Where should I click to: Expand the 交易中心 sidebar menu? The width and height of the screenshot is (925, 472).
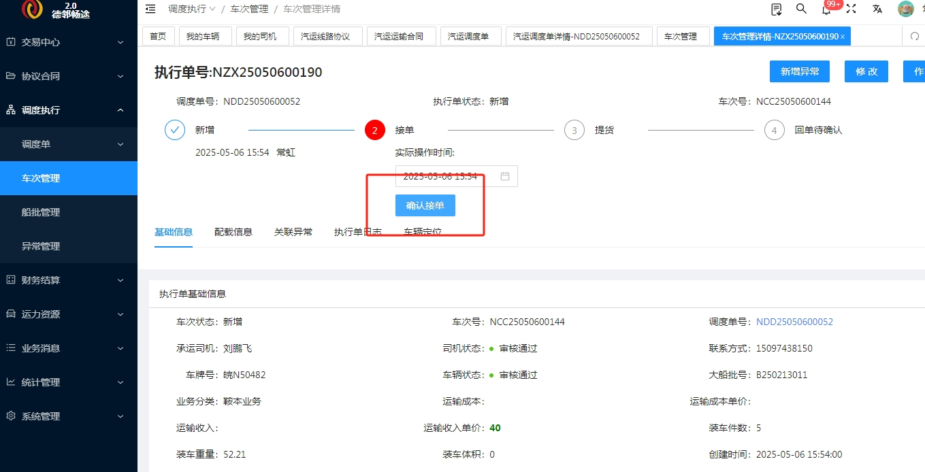69,42
